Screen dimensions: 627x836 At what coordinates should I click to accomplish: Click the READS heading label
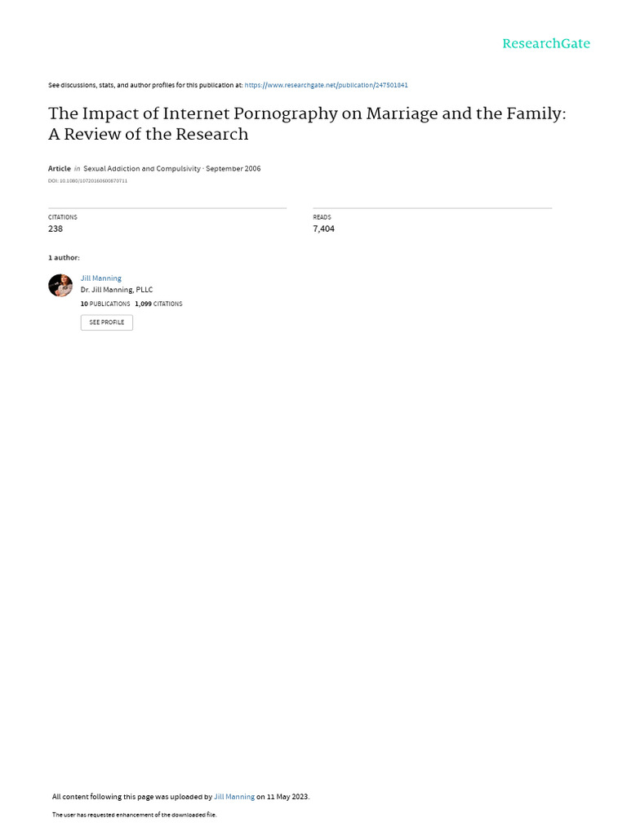(322, 217)
